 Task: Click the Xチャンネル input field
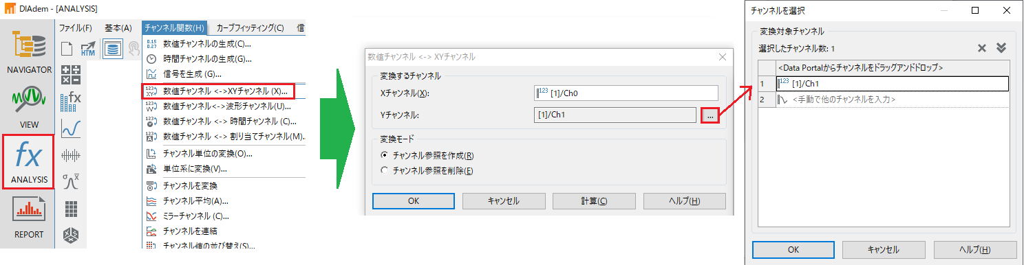626,93
